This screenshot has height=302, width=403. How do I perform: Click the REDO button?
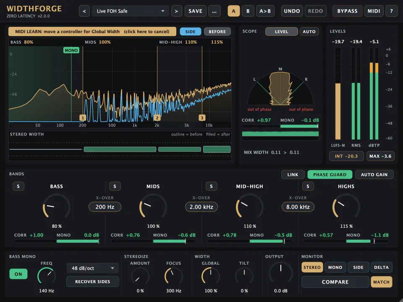click(315, 11)
